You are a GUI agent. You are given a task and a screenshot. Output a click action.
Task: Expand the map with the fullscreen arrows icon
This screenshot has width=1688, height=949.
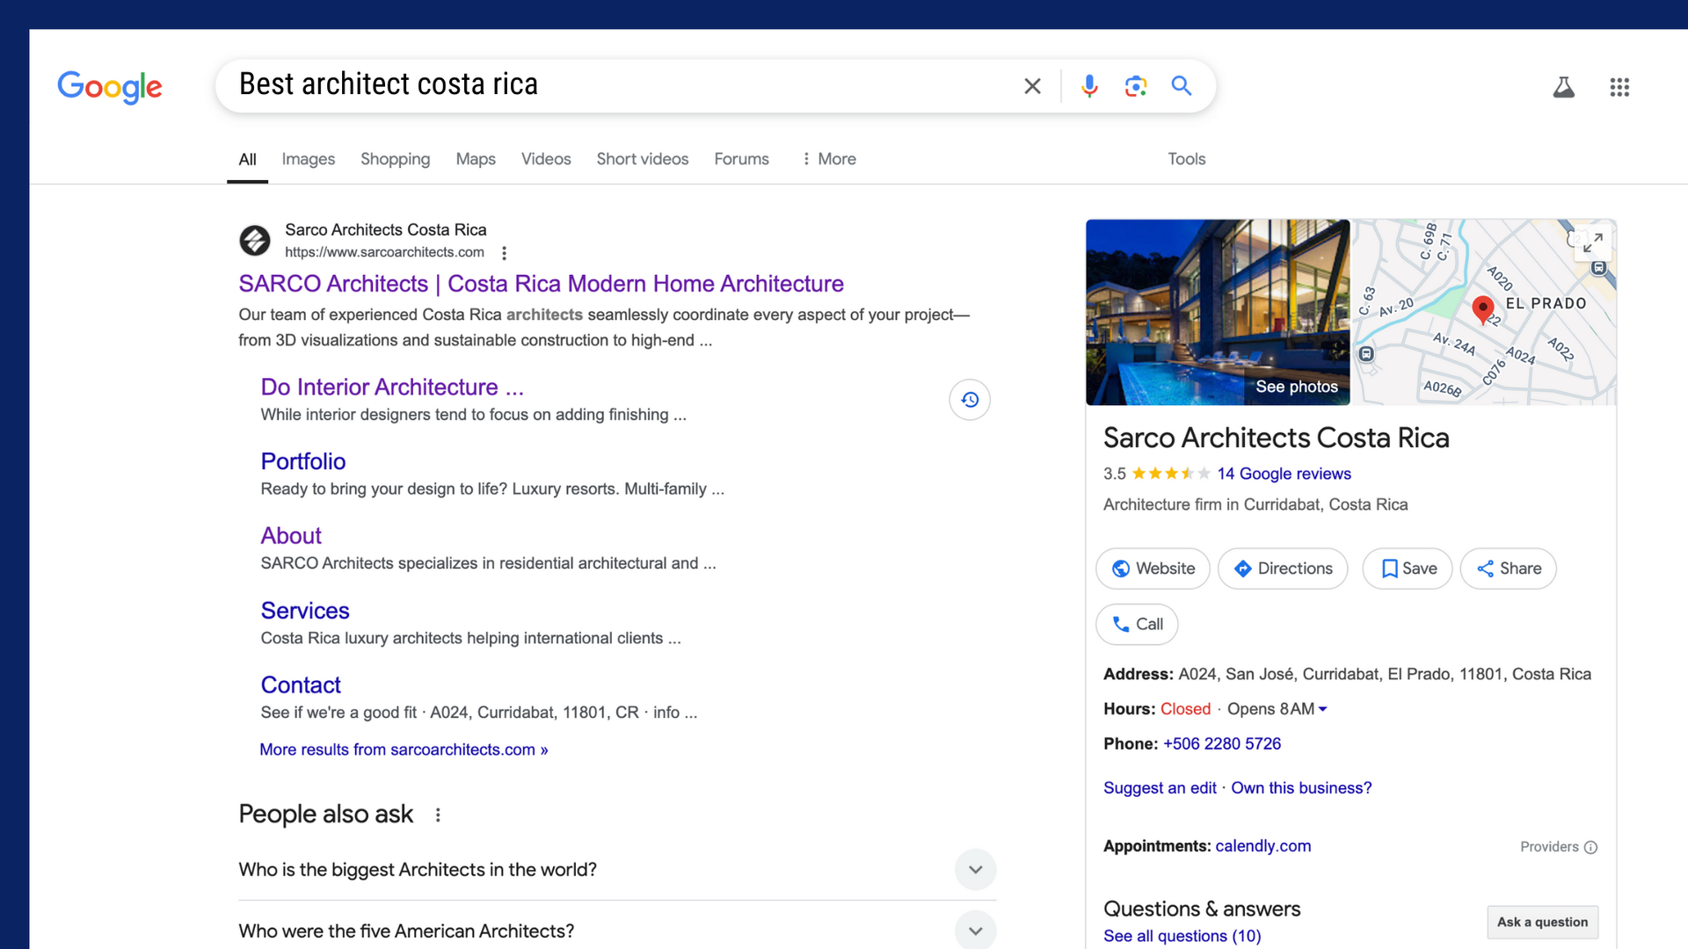click(1593, 243)
